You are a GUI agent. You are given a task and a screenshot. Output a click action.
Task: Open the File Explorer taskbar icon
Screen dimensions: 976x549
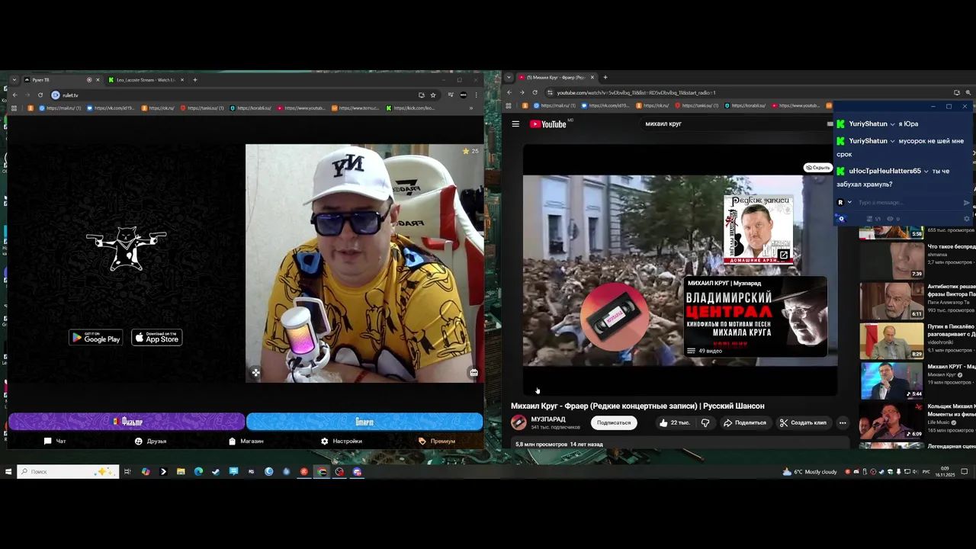pyautogui.click(x=181, y=471)
